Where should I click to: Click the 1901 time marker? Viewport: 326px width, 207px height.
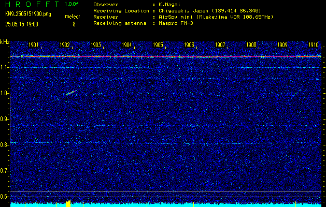point(34,45)
